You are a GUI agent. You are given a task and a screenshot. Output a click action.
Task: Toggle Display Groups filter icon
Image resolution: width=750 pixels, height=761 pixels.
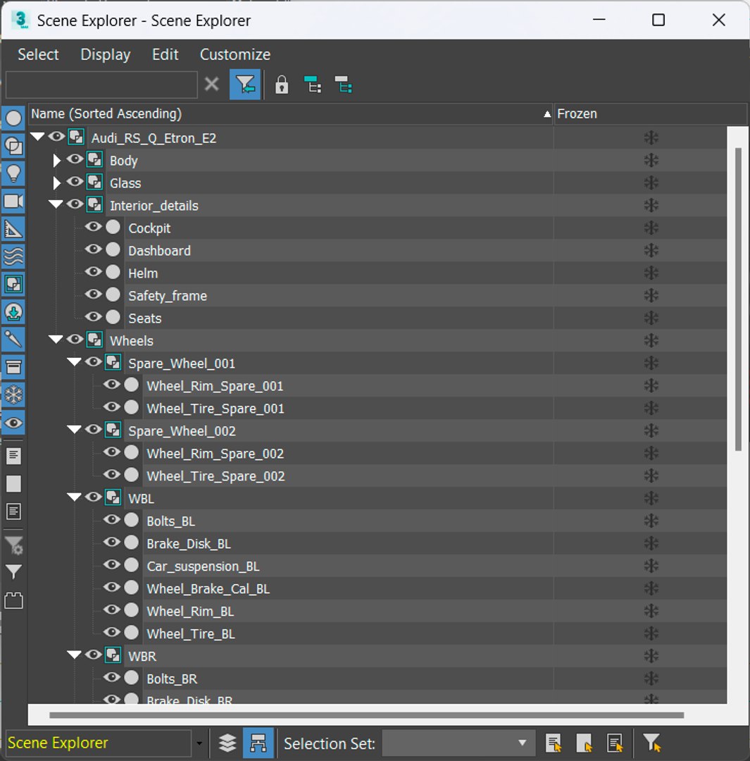coord(13,284)
